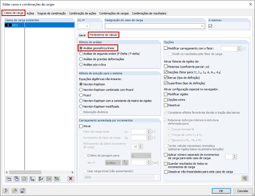Image resolution: width=255 pixels, height=196 pixels.
Task: Click the Modificar carregamento factor spinner
Action: (x=239, y=48)
